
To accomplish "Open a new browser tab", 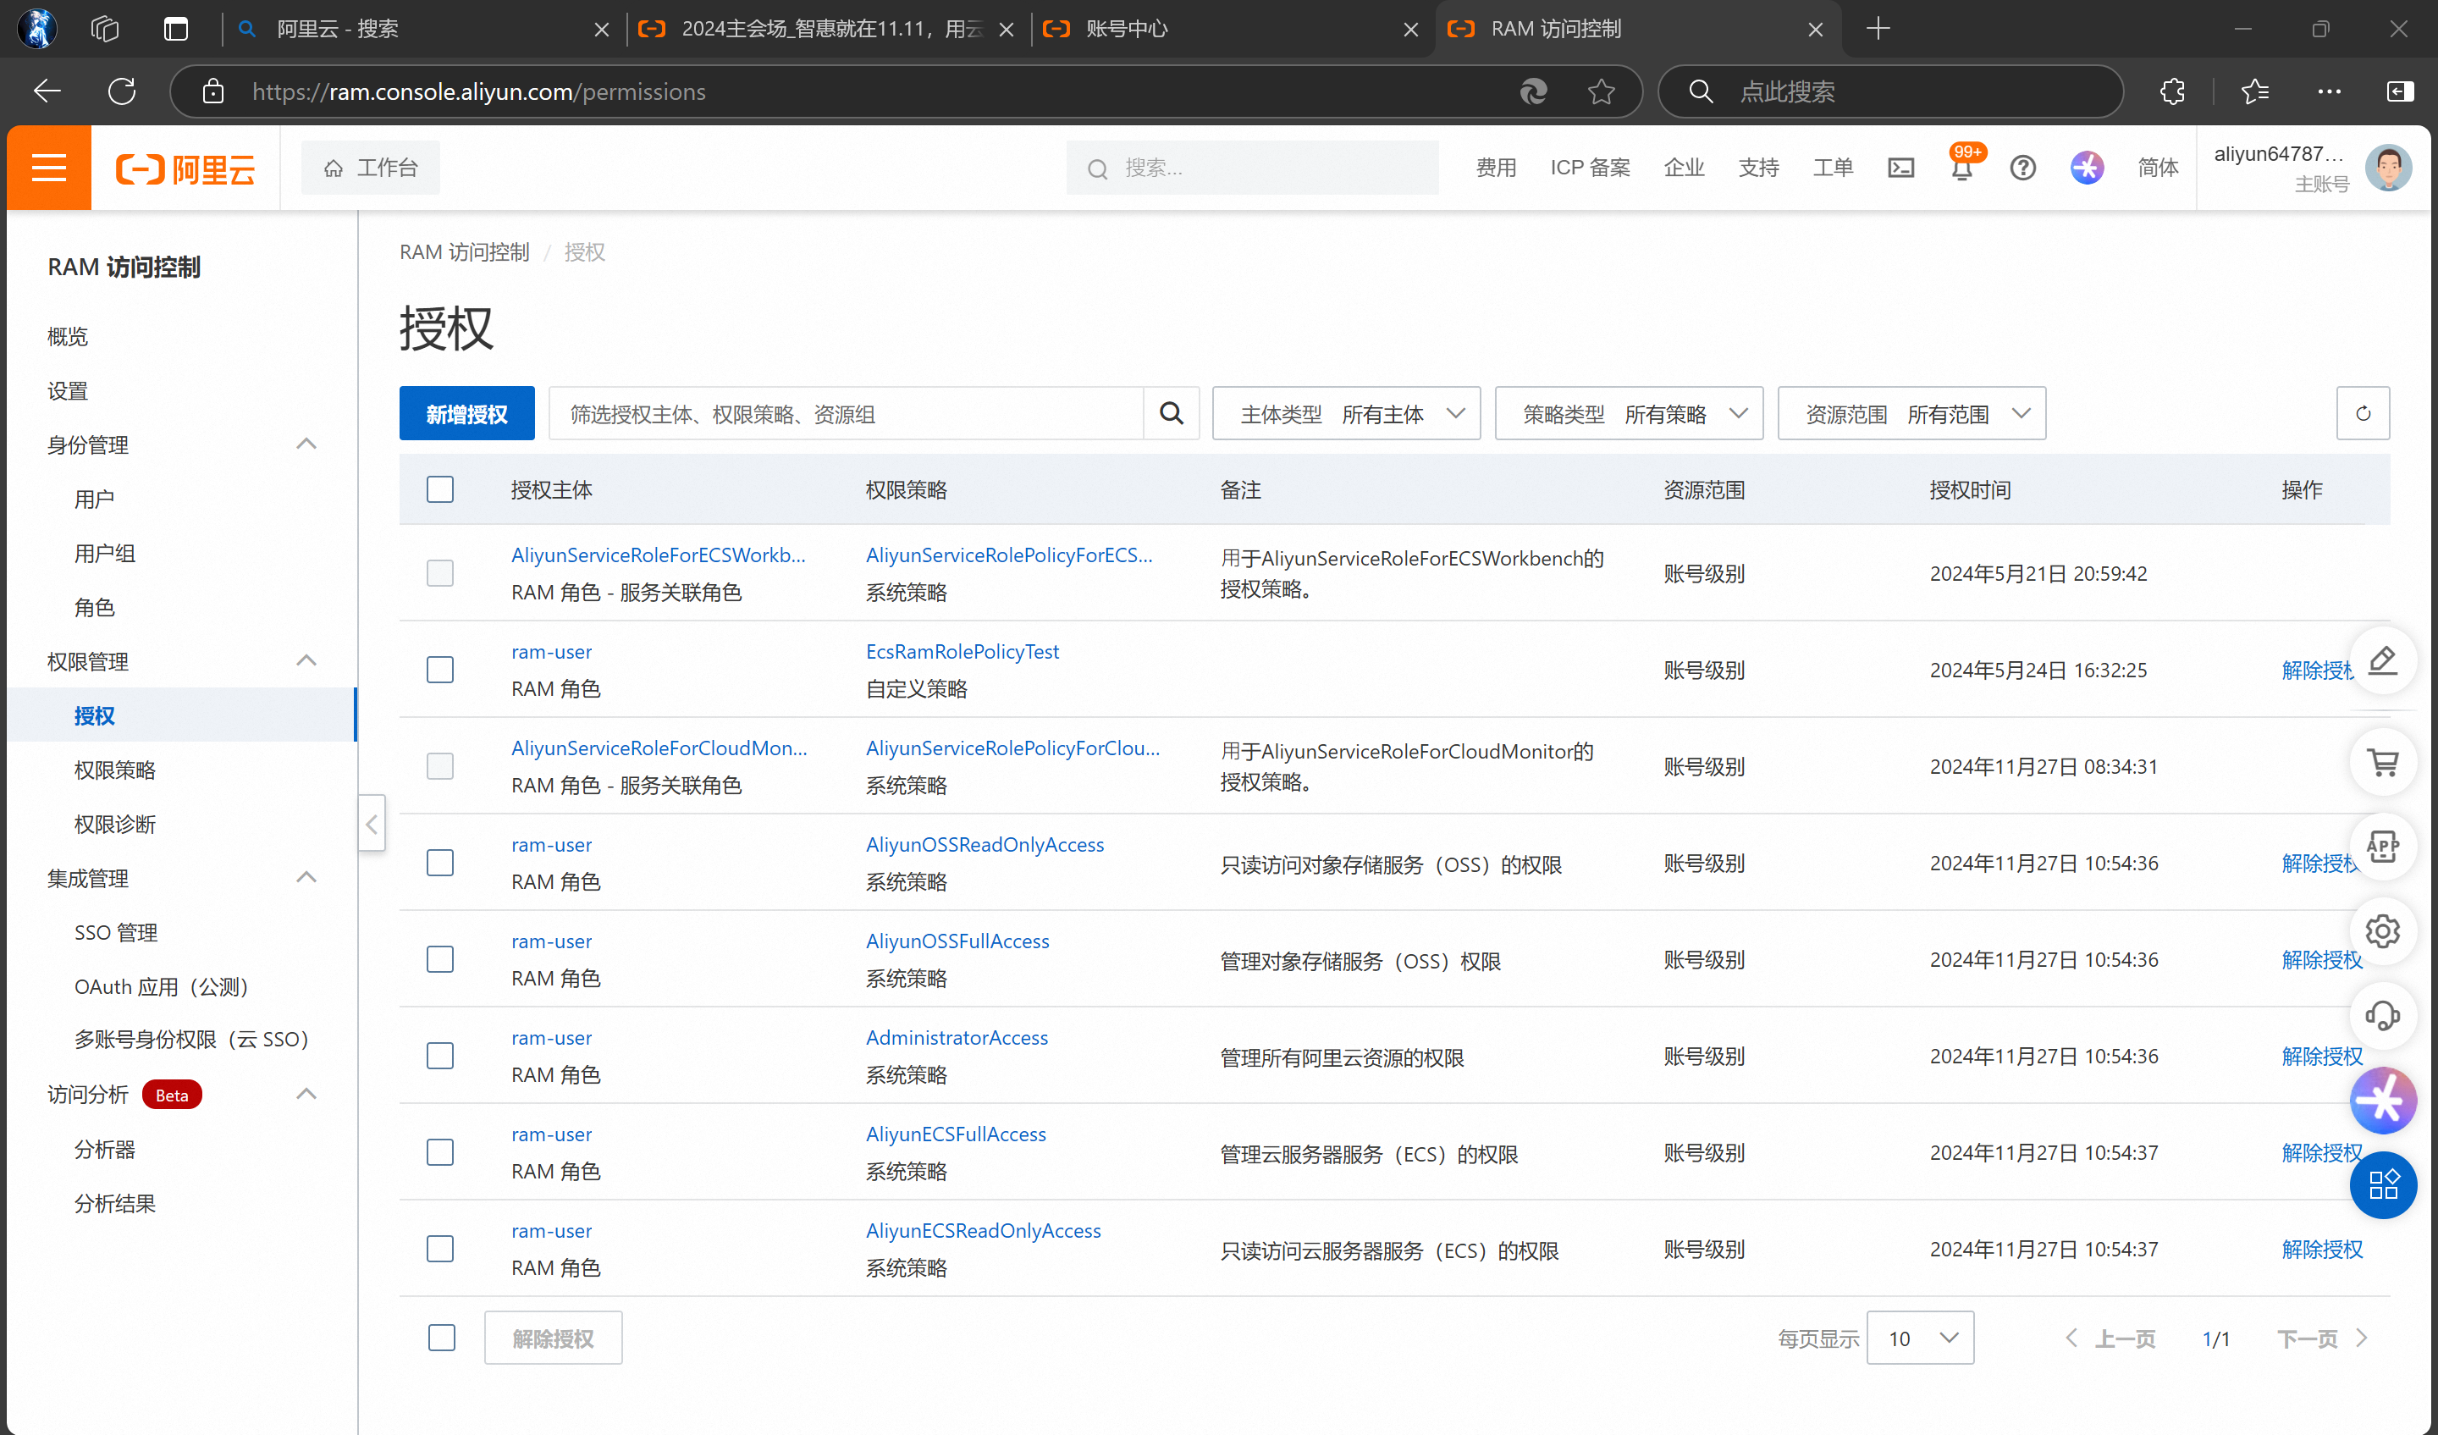I will pos(1877,29).
